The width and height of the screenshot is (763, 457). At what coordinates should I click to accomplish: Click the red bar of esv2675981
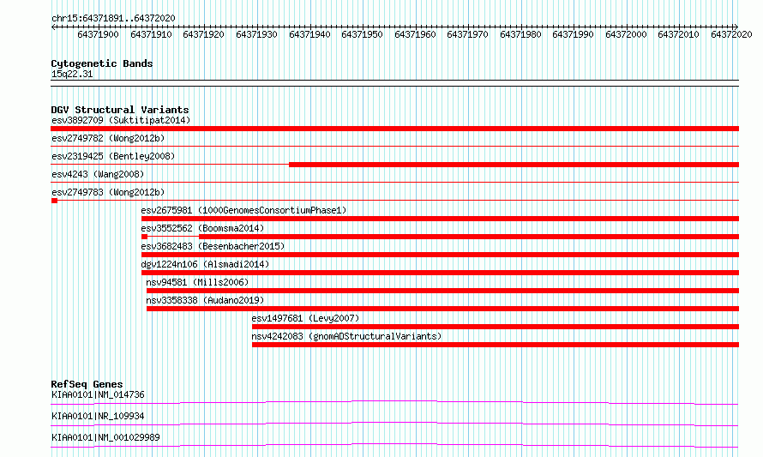440,219
